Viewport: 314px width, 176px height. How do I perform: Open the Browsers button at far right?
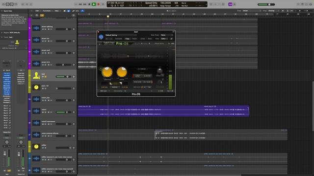pyautogui.click(x=311, y=4)
